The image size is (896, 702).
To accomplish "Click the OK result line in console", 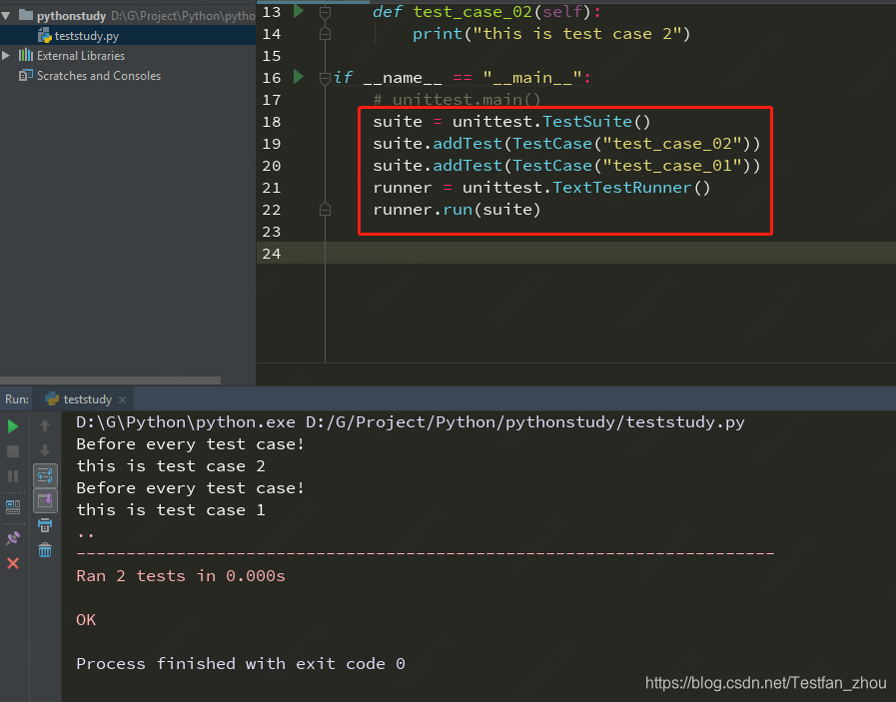I will 86,620.
